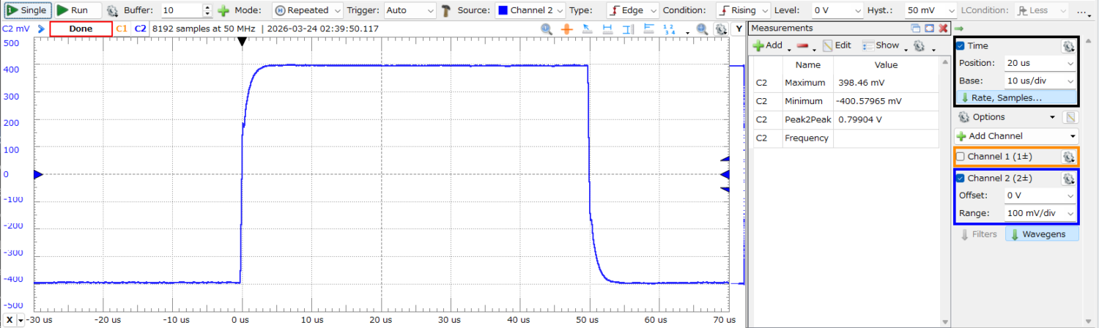This screenshot has height=328, width=1099.
Task: Open the Time section gear settings
Action: [x=1067, y=46]
